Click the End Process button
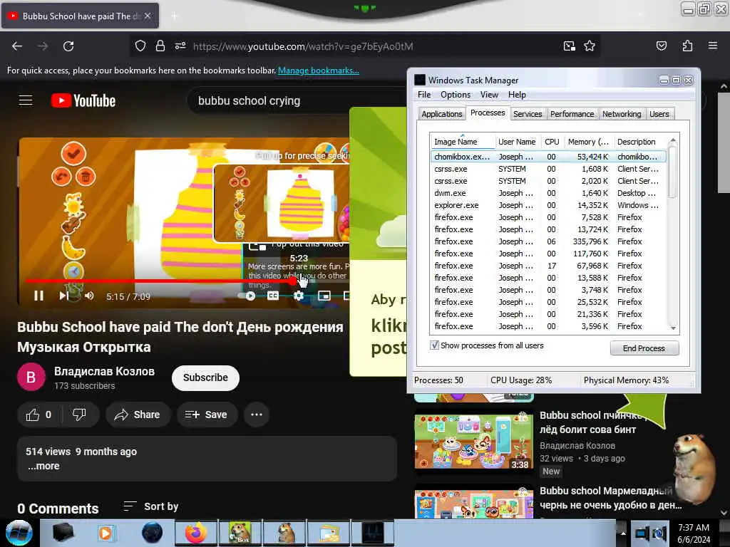The height and width of the screenshot is (547, 730). (644, 348)
